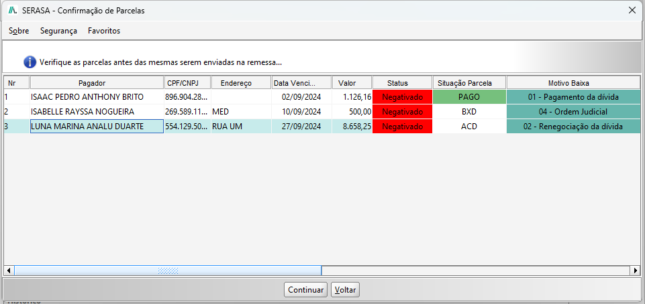Click the right arrow of horizontal scrollbar
The width and height of the screenshot is (645, 304).
636,271
